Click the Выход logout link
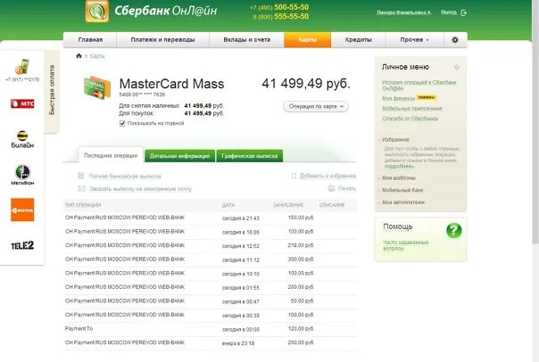Image resolution: width=539 pixels, height=362 pixels. click(x=449, y=12)
